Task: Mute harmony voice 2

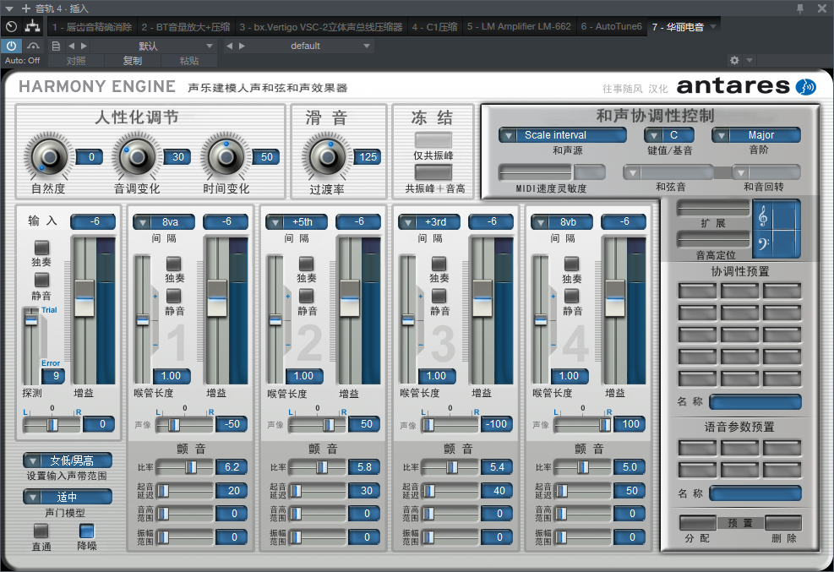Action: [307, 296]
